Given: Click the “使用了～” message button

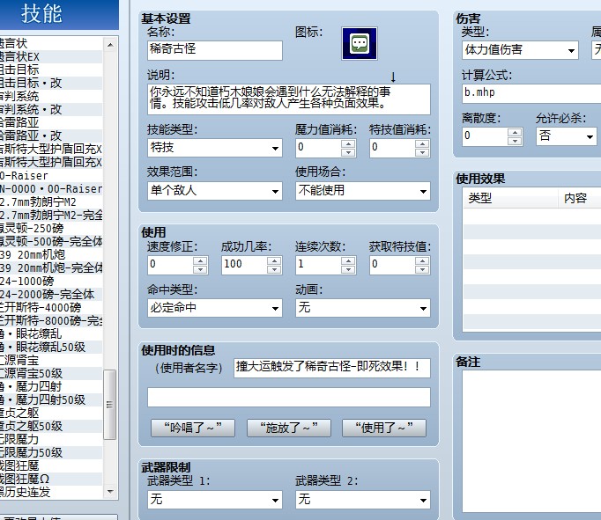Looking at the screenshot, I should [x=384, y=428].
